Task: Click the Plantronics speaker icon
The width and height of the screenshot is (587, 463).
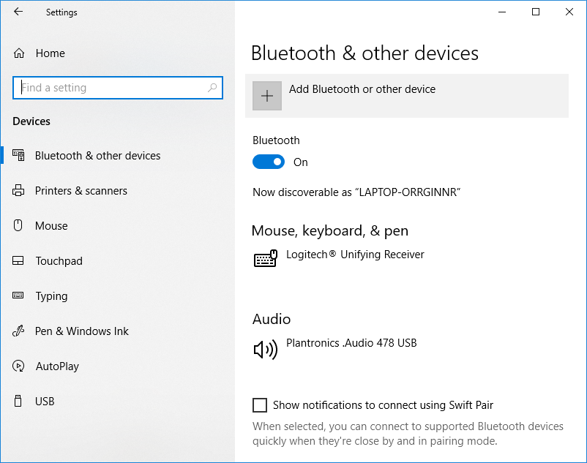Action: click(x=266, y=350)
